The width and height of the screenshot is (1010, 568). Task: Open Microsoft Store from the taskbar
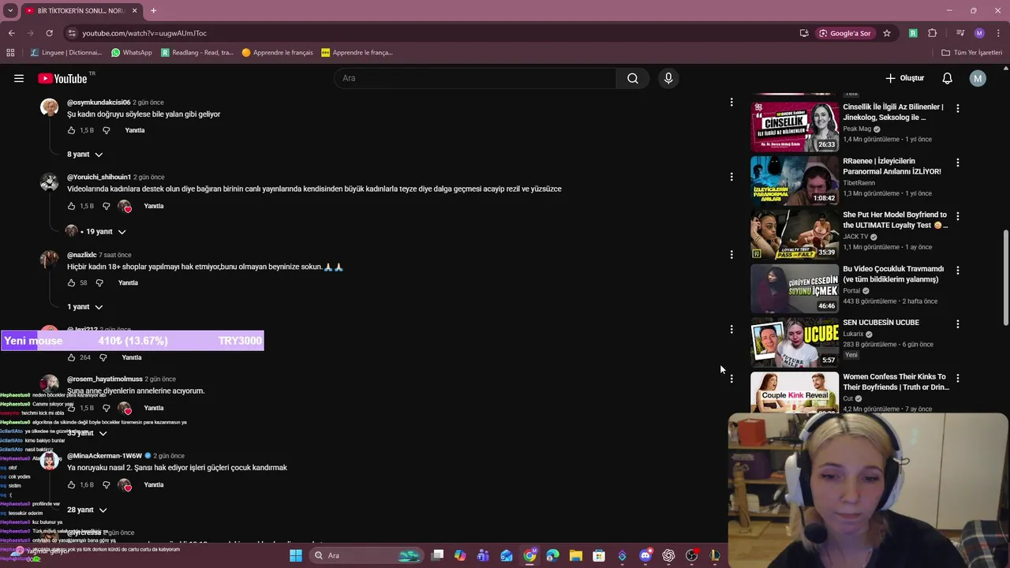[x=599, y=555]
